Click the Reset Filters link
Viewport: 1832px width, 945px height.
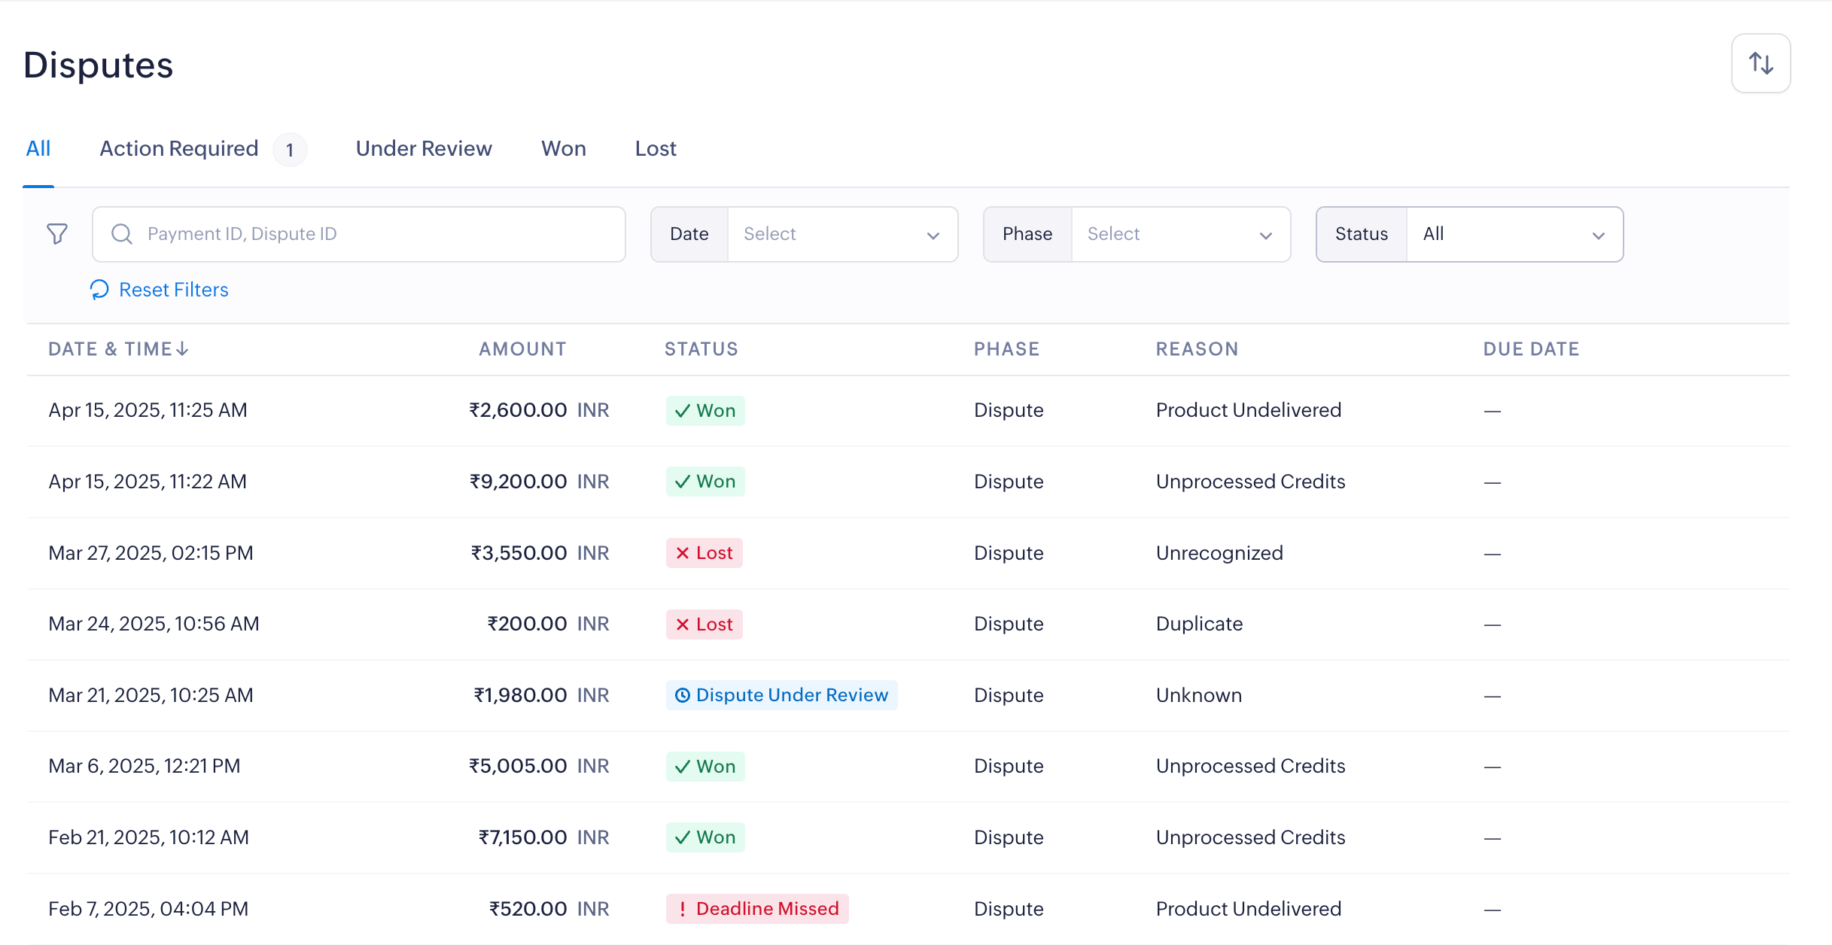click(173, 290)
